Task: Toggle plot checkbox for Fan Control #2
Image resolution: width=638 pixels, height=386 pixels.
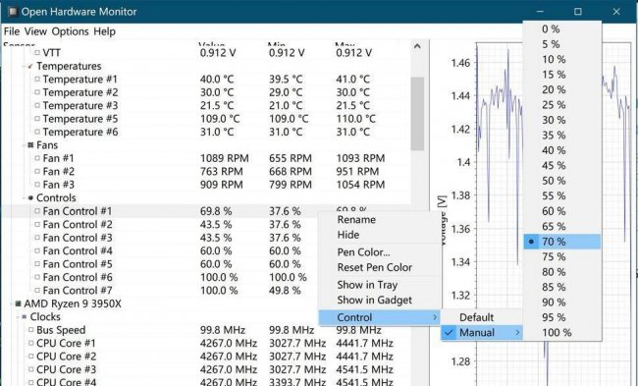Action: 37,224
